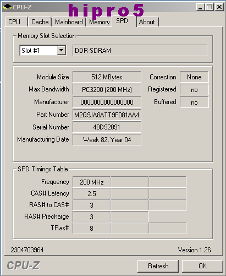Click the Manufacturing Date label
226x276 pixels.
tap(43, 139)
